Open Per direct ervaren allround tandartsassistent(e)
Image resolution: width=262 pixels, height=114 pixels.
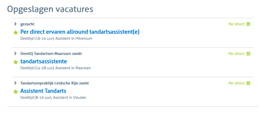(x=80, y=32)
